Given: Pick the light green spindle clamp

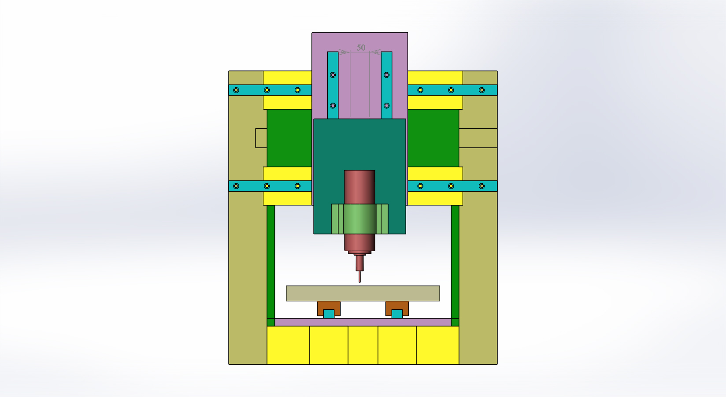Looking at the screenshot, I should point(359,219).
